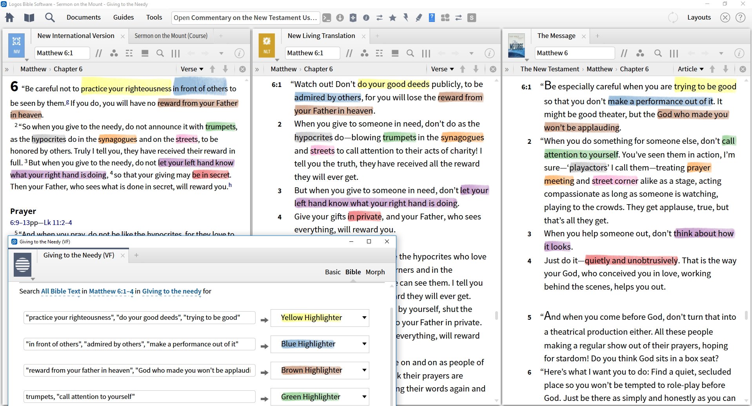Click the Matthew 6 reference box in The Message
Screen dimensions: 752x406
tap(574, 53)
